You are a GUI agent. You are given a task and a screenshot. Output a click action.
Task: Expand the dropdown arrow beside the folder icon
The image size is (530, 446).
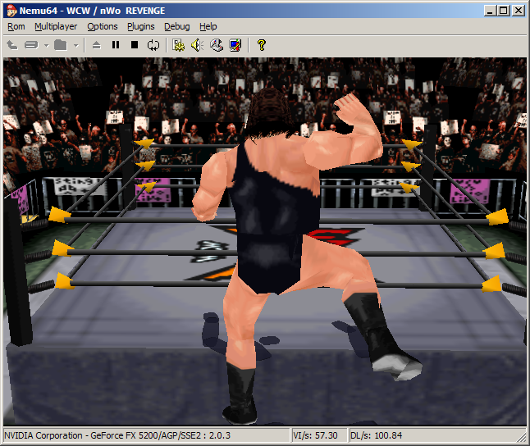[x=75, y=45]
